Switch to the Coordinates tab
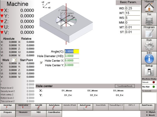This screenshot has width=157, height=117. [54, 114]
